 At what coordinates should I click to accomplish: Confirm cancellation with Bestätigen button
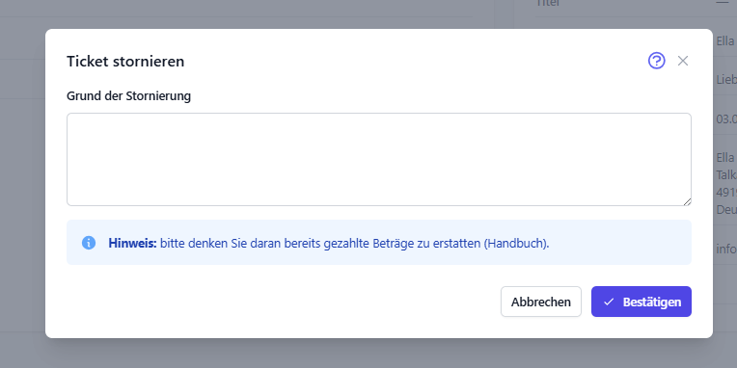pos(641,302)
